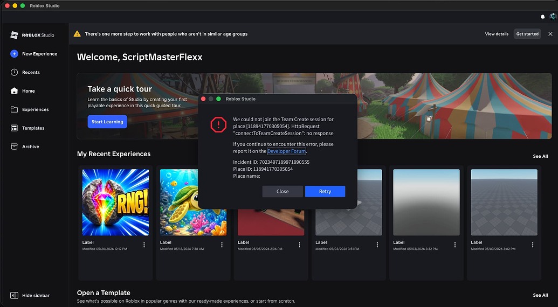Click the blue plus New Experience icon
This screenshot has height=307, width=558.
[x=14, y=54]
